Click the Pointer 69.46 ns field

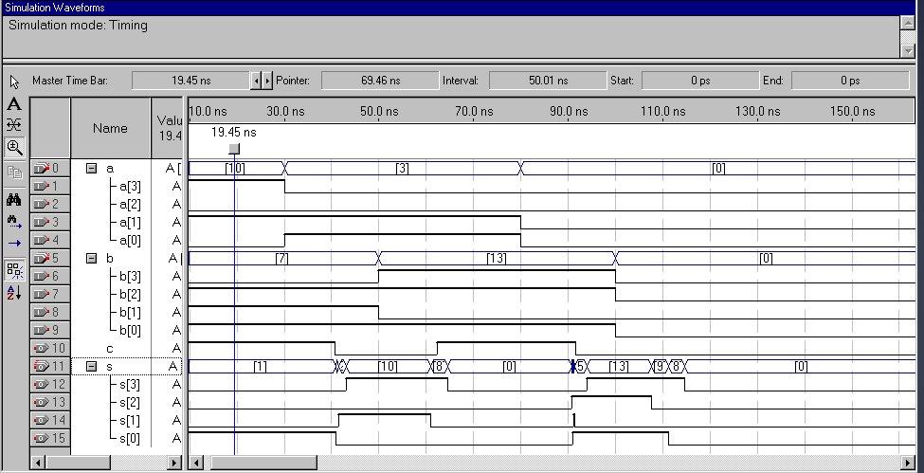click(380, 81)
